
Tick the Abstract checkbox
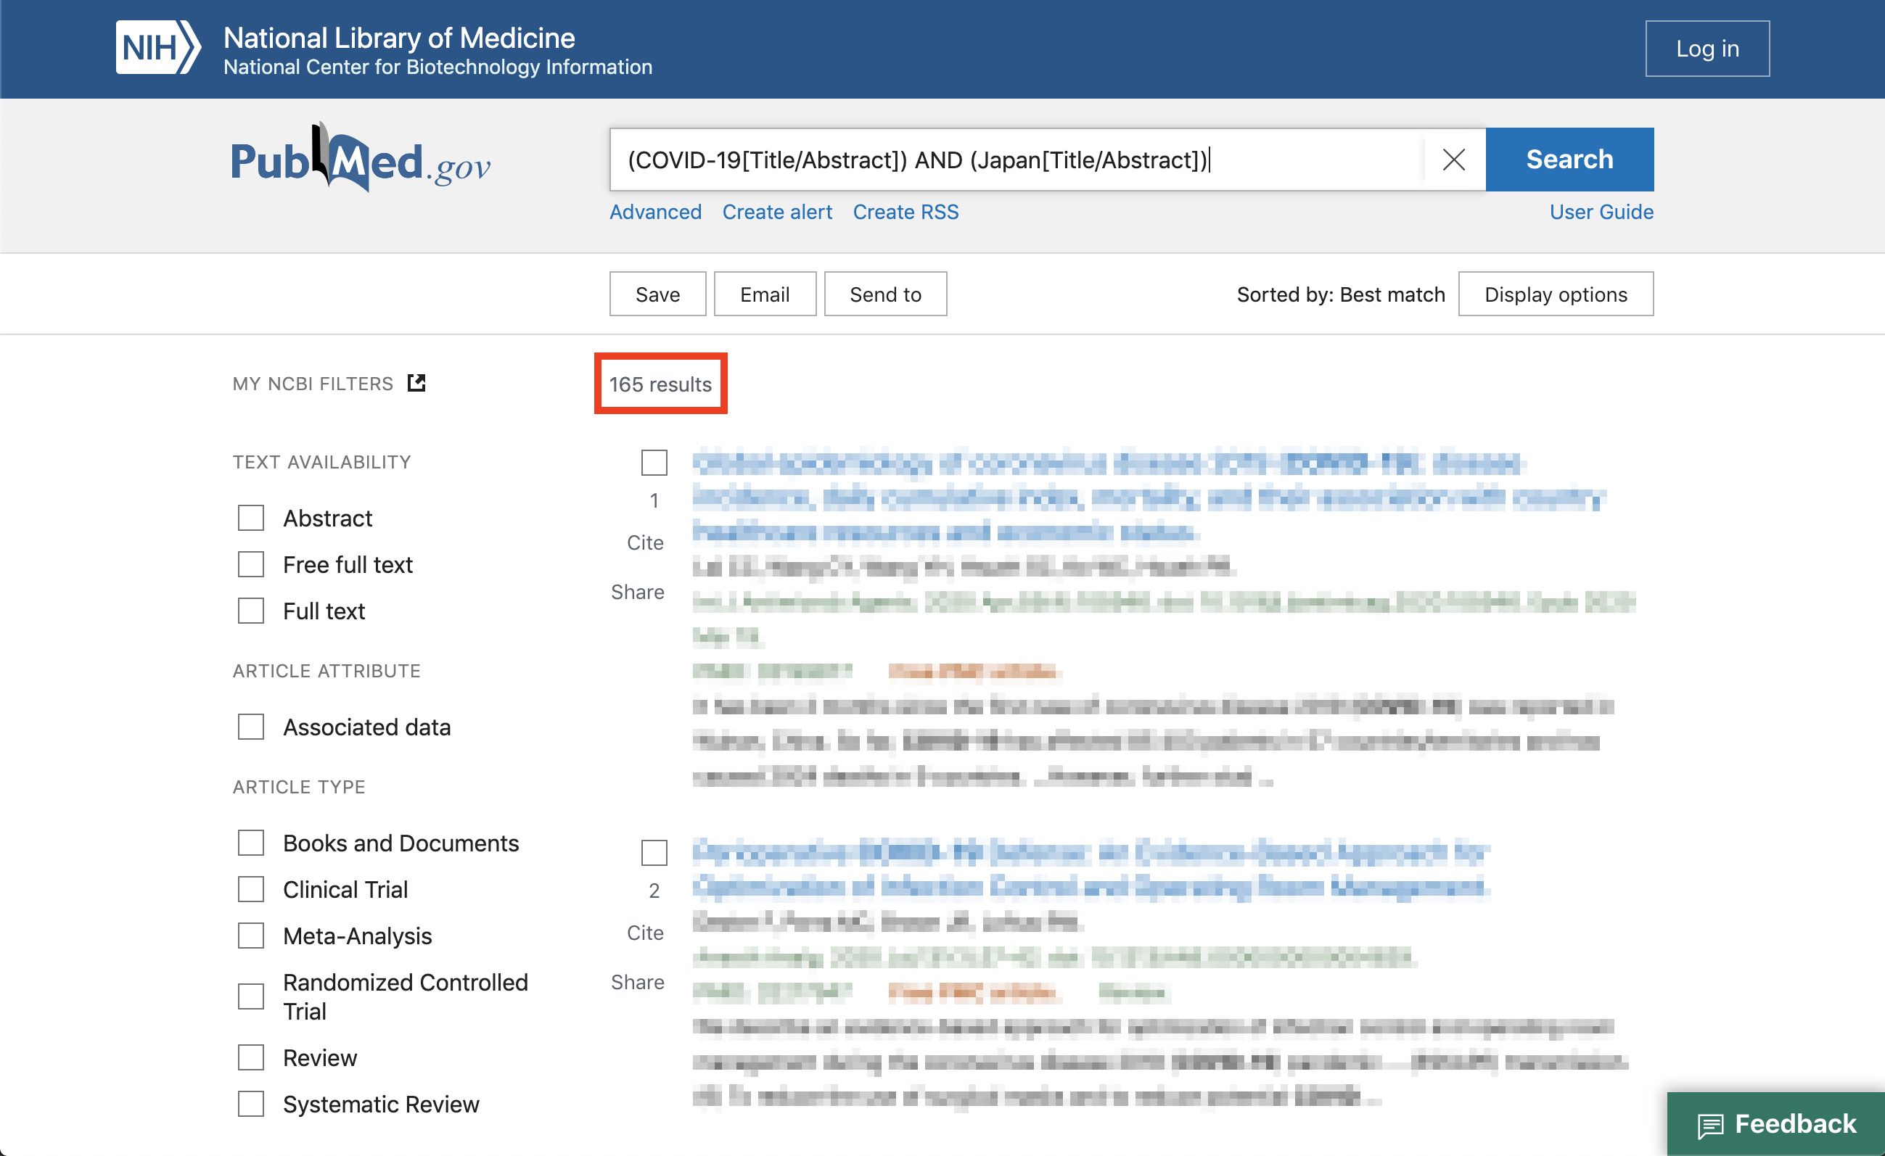251,519
